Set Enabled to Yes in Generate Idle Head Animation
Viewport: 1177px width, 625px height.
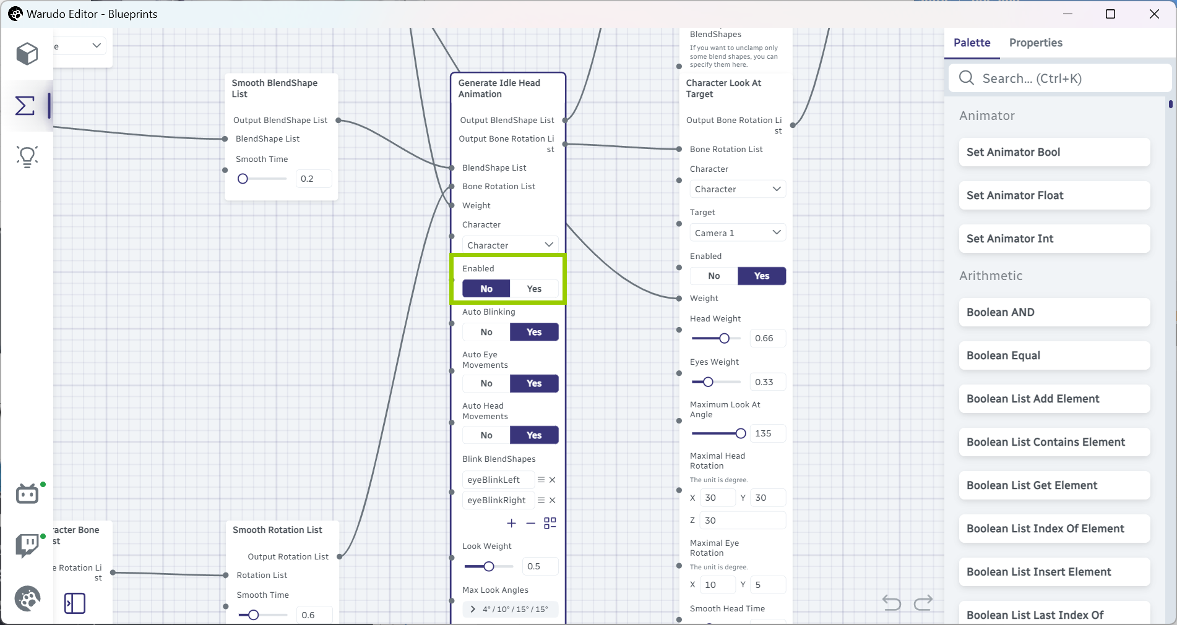pyautogui.click(x=534, y=289)
